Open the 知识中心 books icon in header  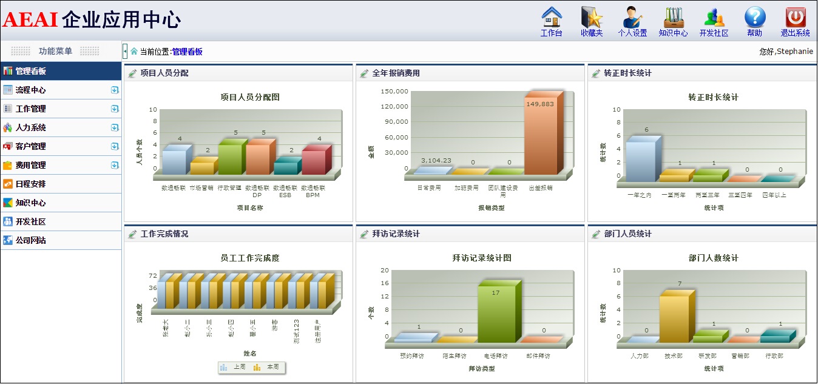point(673,17)
